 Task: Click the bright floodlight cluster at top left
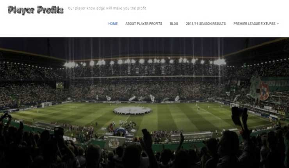[x=70, y=64]
